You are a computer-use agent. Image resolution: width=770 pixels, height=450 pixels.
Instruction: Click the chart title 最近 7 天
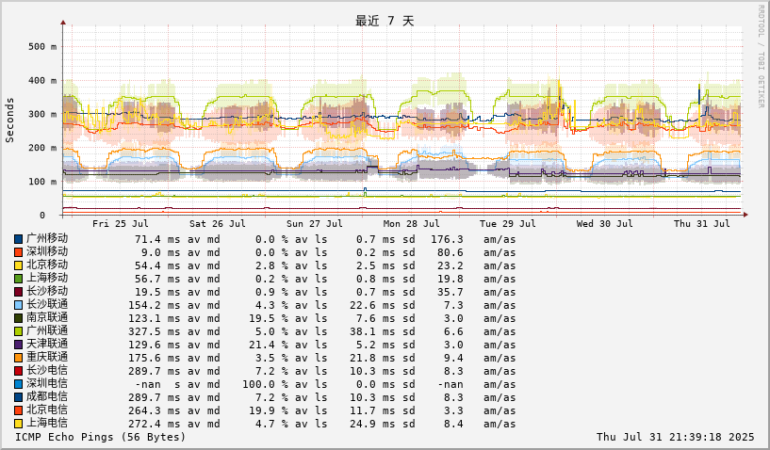(x=385, y=21)
